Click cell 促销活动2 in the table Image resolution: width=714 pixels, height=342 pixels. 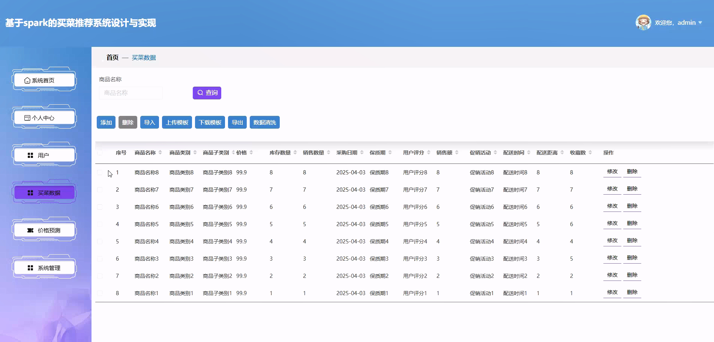(482, 276)
